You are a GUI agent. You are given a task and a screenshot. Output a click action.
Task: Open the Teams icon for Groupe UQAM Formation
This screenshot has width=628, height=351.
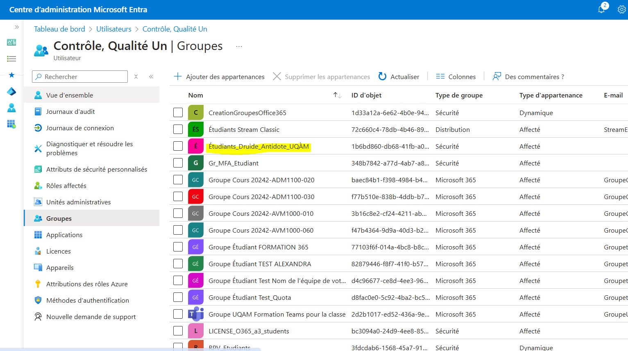196,314
